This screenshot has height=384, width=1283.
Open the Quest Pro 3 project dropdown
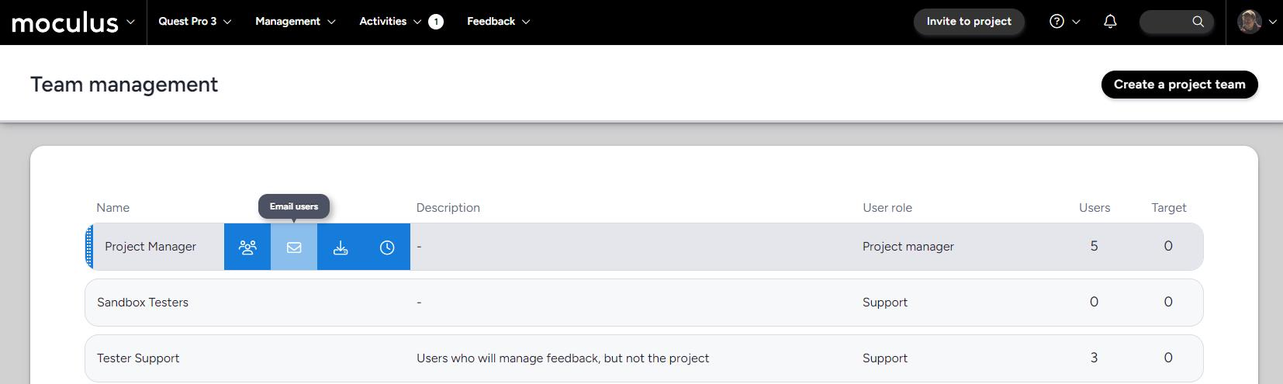[x=195, y=22]
